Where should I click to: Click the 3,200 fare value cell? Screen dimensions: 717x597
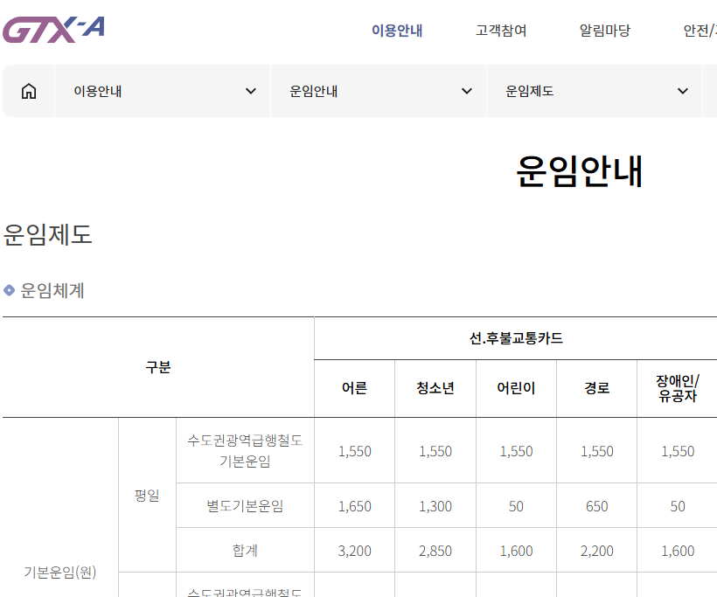tap(353, 551)
